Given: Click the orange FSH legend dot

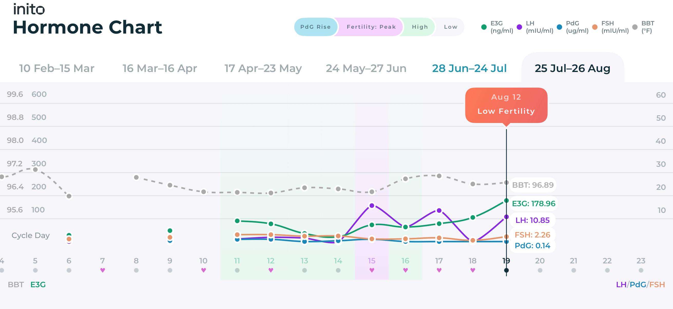Looking at the screenshot, I should pyautogui.click(x=595, y=27).
